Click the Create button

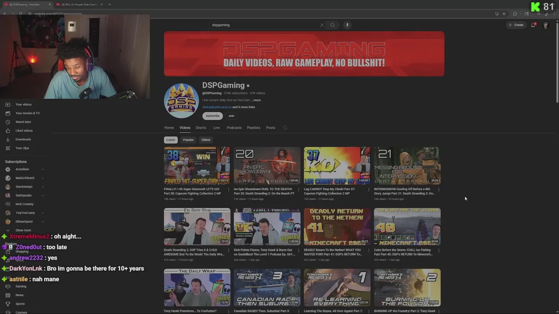[x=516, y=25]
